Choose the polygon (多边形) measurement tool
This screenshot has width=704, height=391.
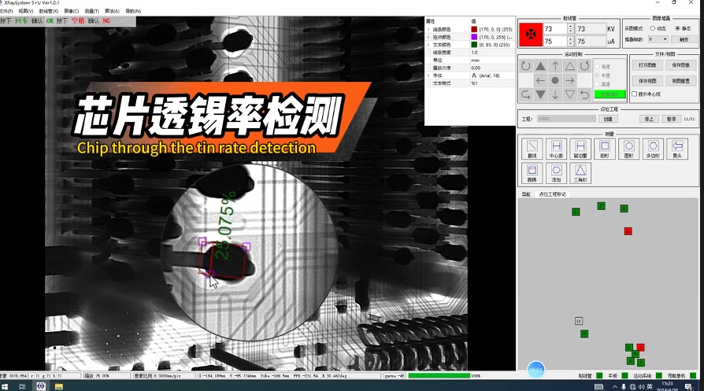[653, 149]
